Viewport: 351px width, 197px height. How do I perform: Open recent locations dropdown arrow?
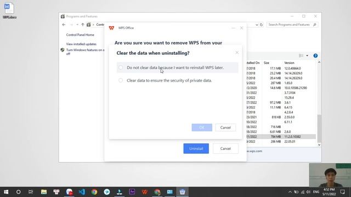pos(77,25)
